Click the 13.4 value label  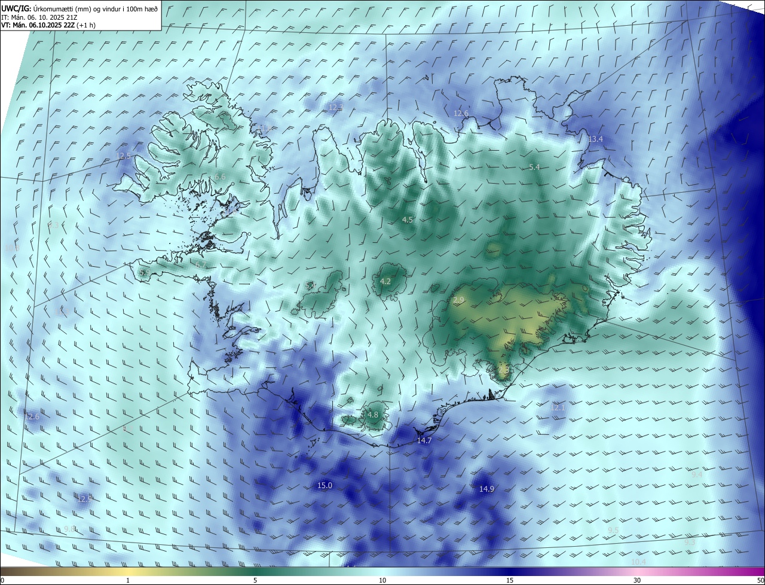tap(595, 139)
